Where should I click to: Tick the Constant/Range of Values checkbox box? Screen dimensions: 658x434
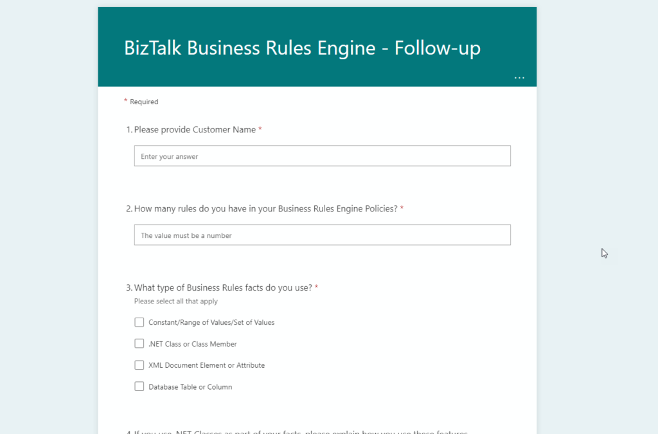(x=139, y=322)
